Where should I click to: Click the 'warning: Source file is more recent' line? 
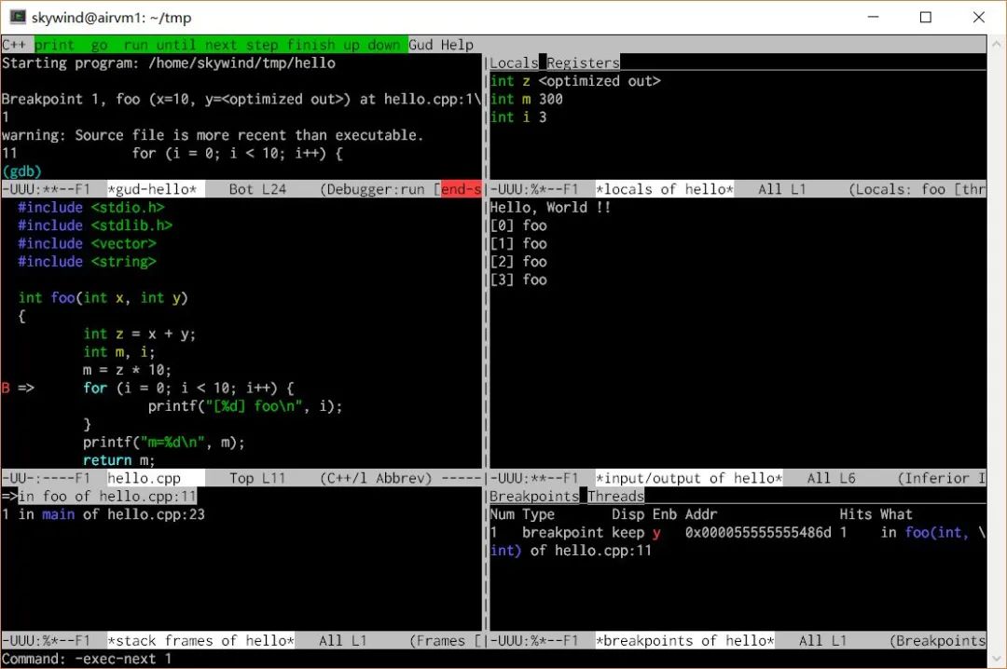point(213,135)
